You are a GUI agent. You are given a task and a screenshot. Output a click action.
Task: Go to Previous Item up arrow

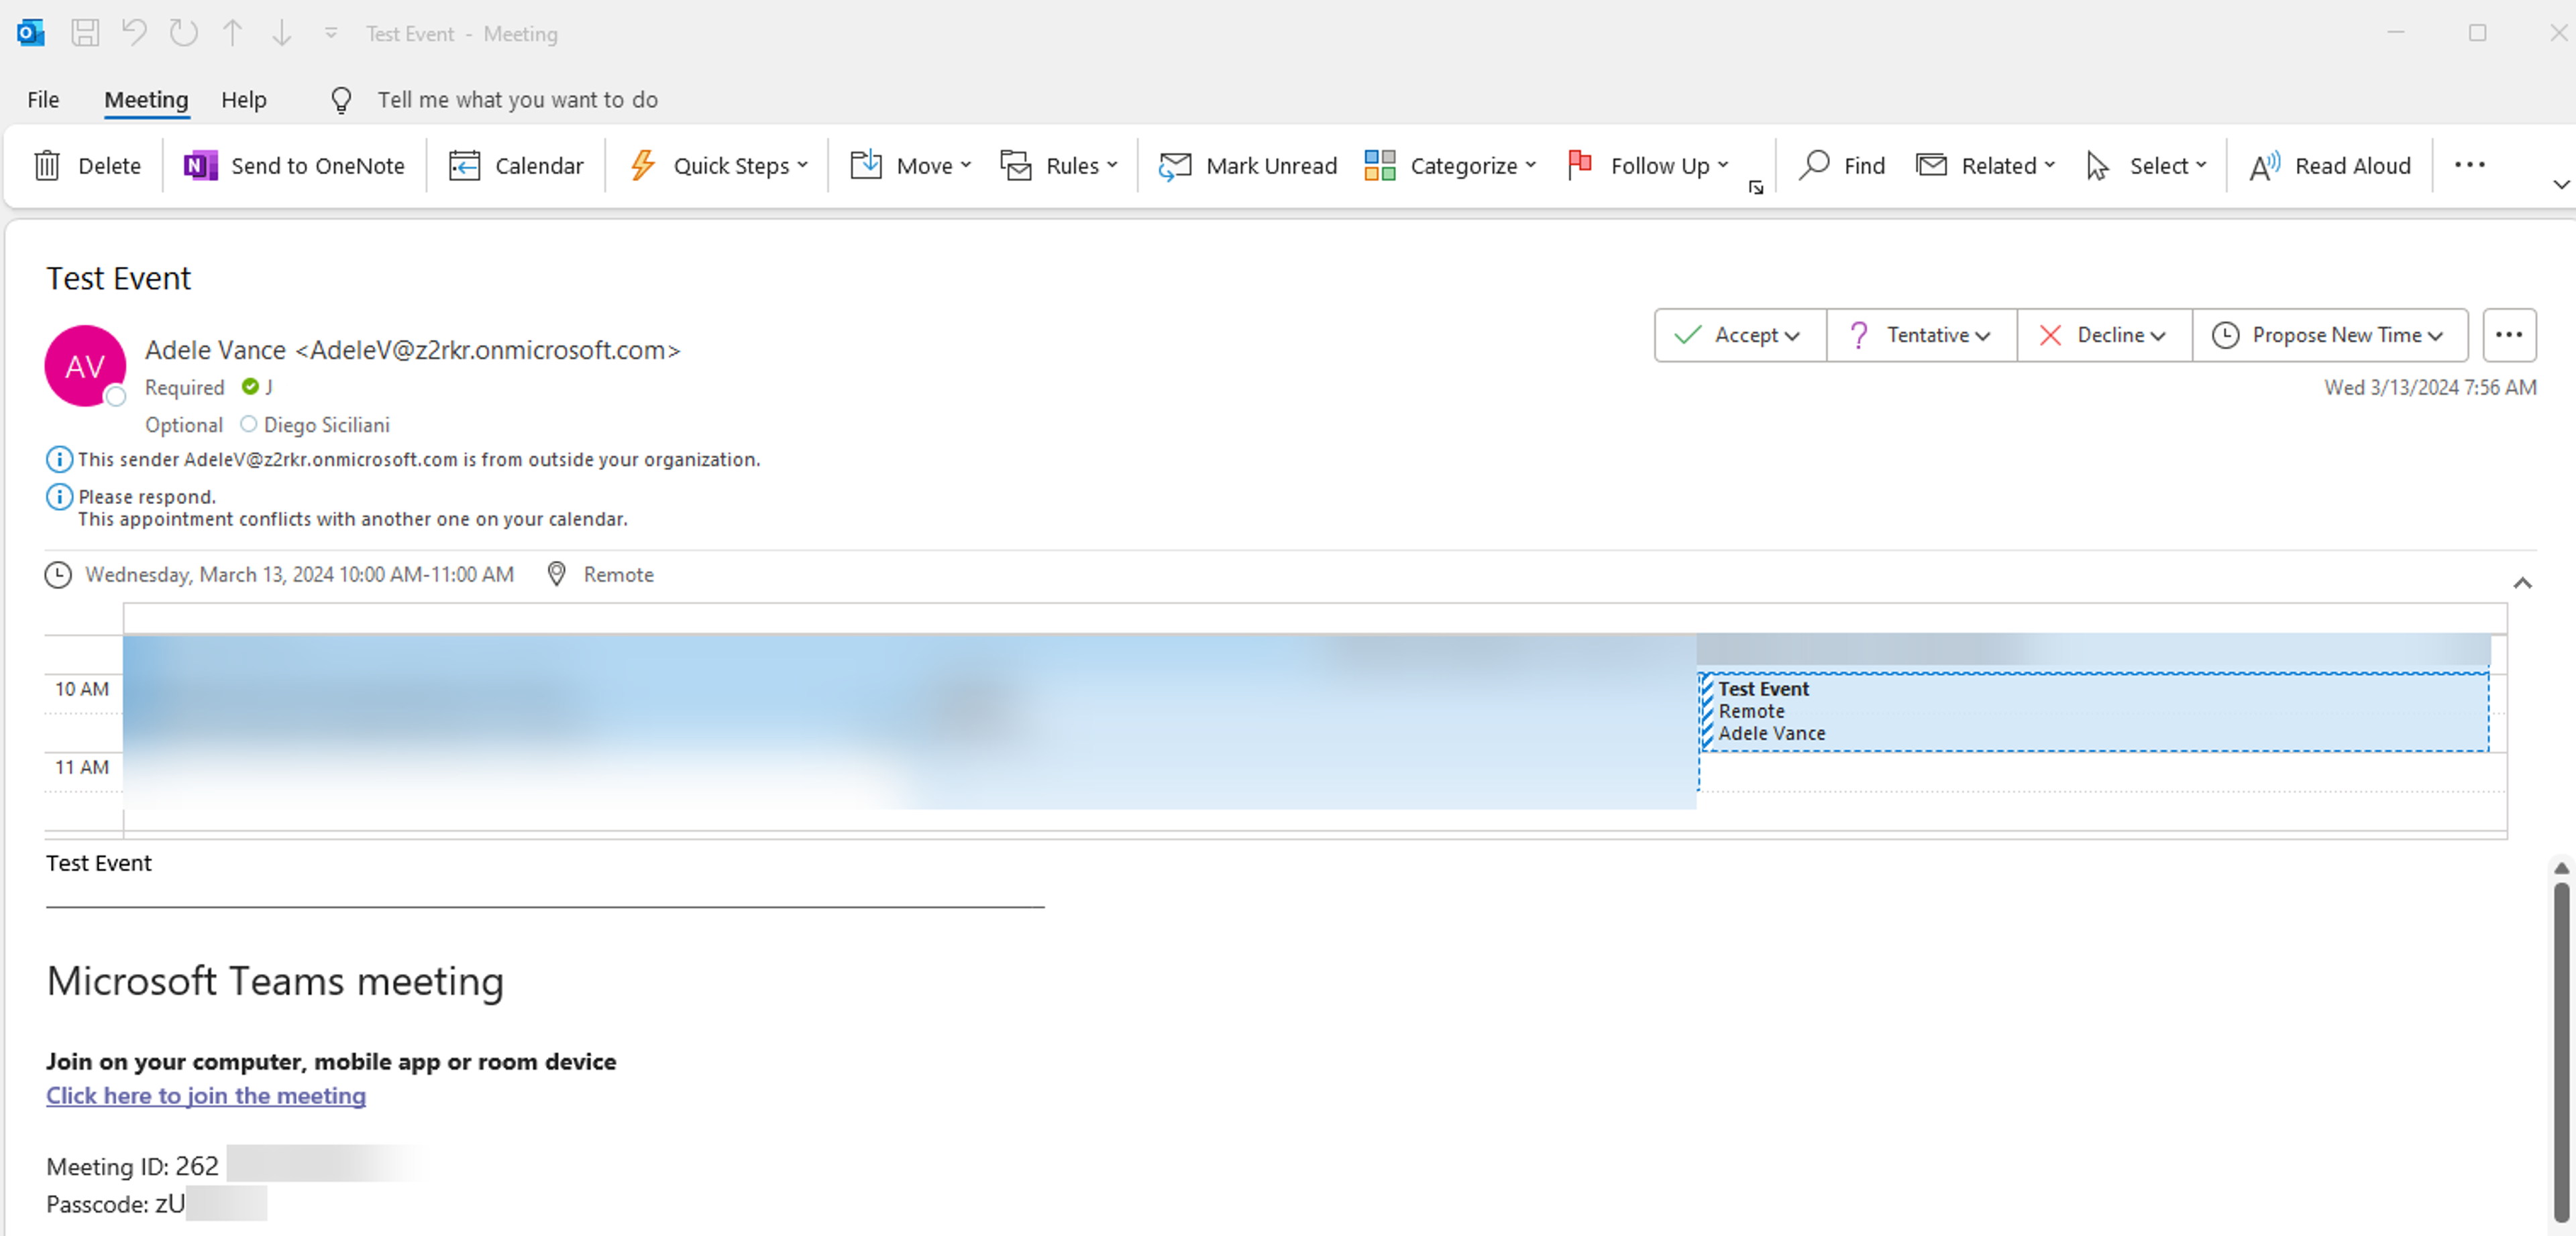coord(232,33)
